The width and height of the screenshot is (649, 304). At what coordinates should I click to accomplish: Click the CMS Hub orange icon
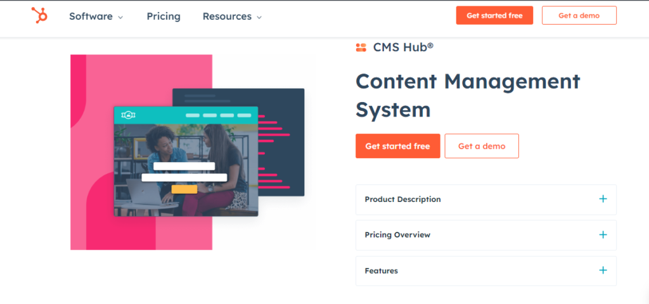pyautogui.click(x=361, y=47)
